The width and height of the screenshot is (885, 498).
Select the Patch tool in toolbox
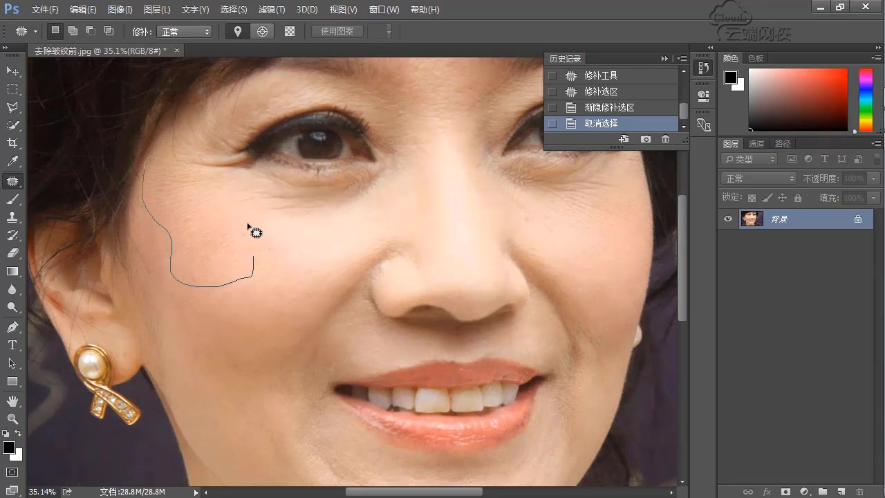pos(12,181)
